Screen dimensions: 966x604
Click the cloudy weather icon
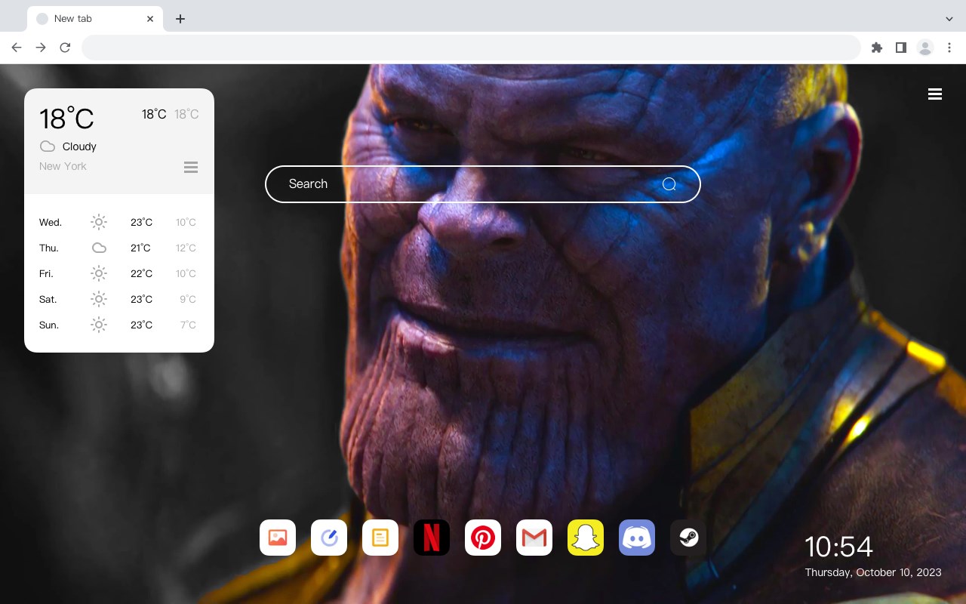[47, 146]
